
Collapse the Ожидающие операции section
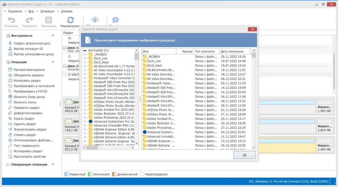(x=53, y=164)
